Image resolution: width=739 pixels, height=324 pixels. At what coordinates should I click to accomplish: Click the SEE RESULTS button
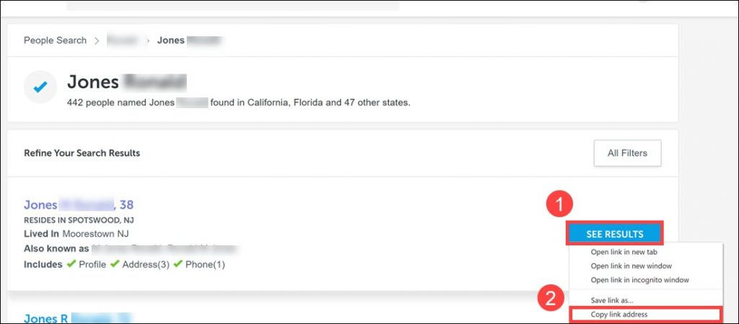[x=615, y=234]
